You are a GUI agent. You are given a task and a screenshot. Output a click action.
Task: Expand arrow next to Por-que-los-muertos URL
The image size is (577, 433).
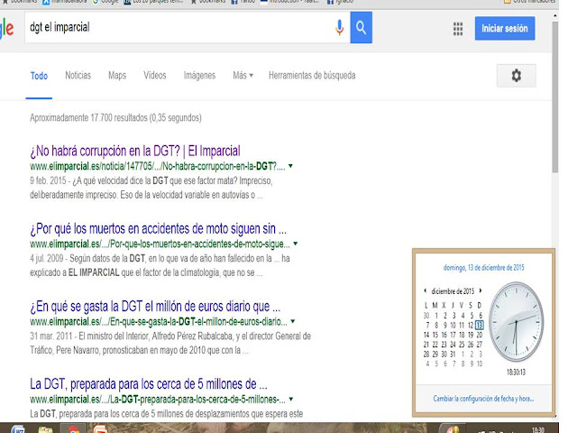click(x=296, y=244)
